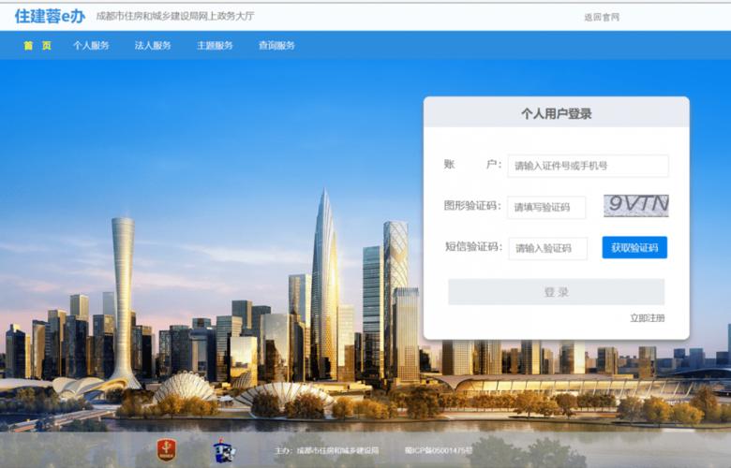
Task: Click the 登录 login button
Action: pos(556,292)
